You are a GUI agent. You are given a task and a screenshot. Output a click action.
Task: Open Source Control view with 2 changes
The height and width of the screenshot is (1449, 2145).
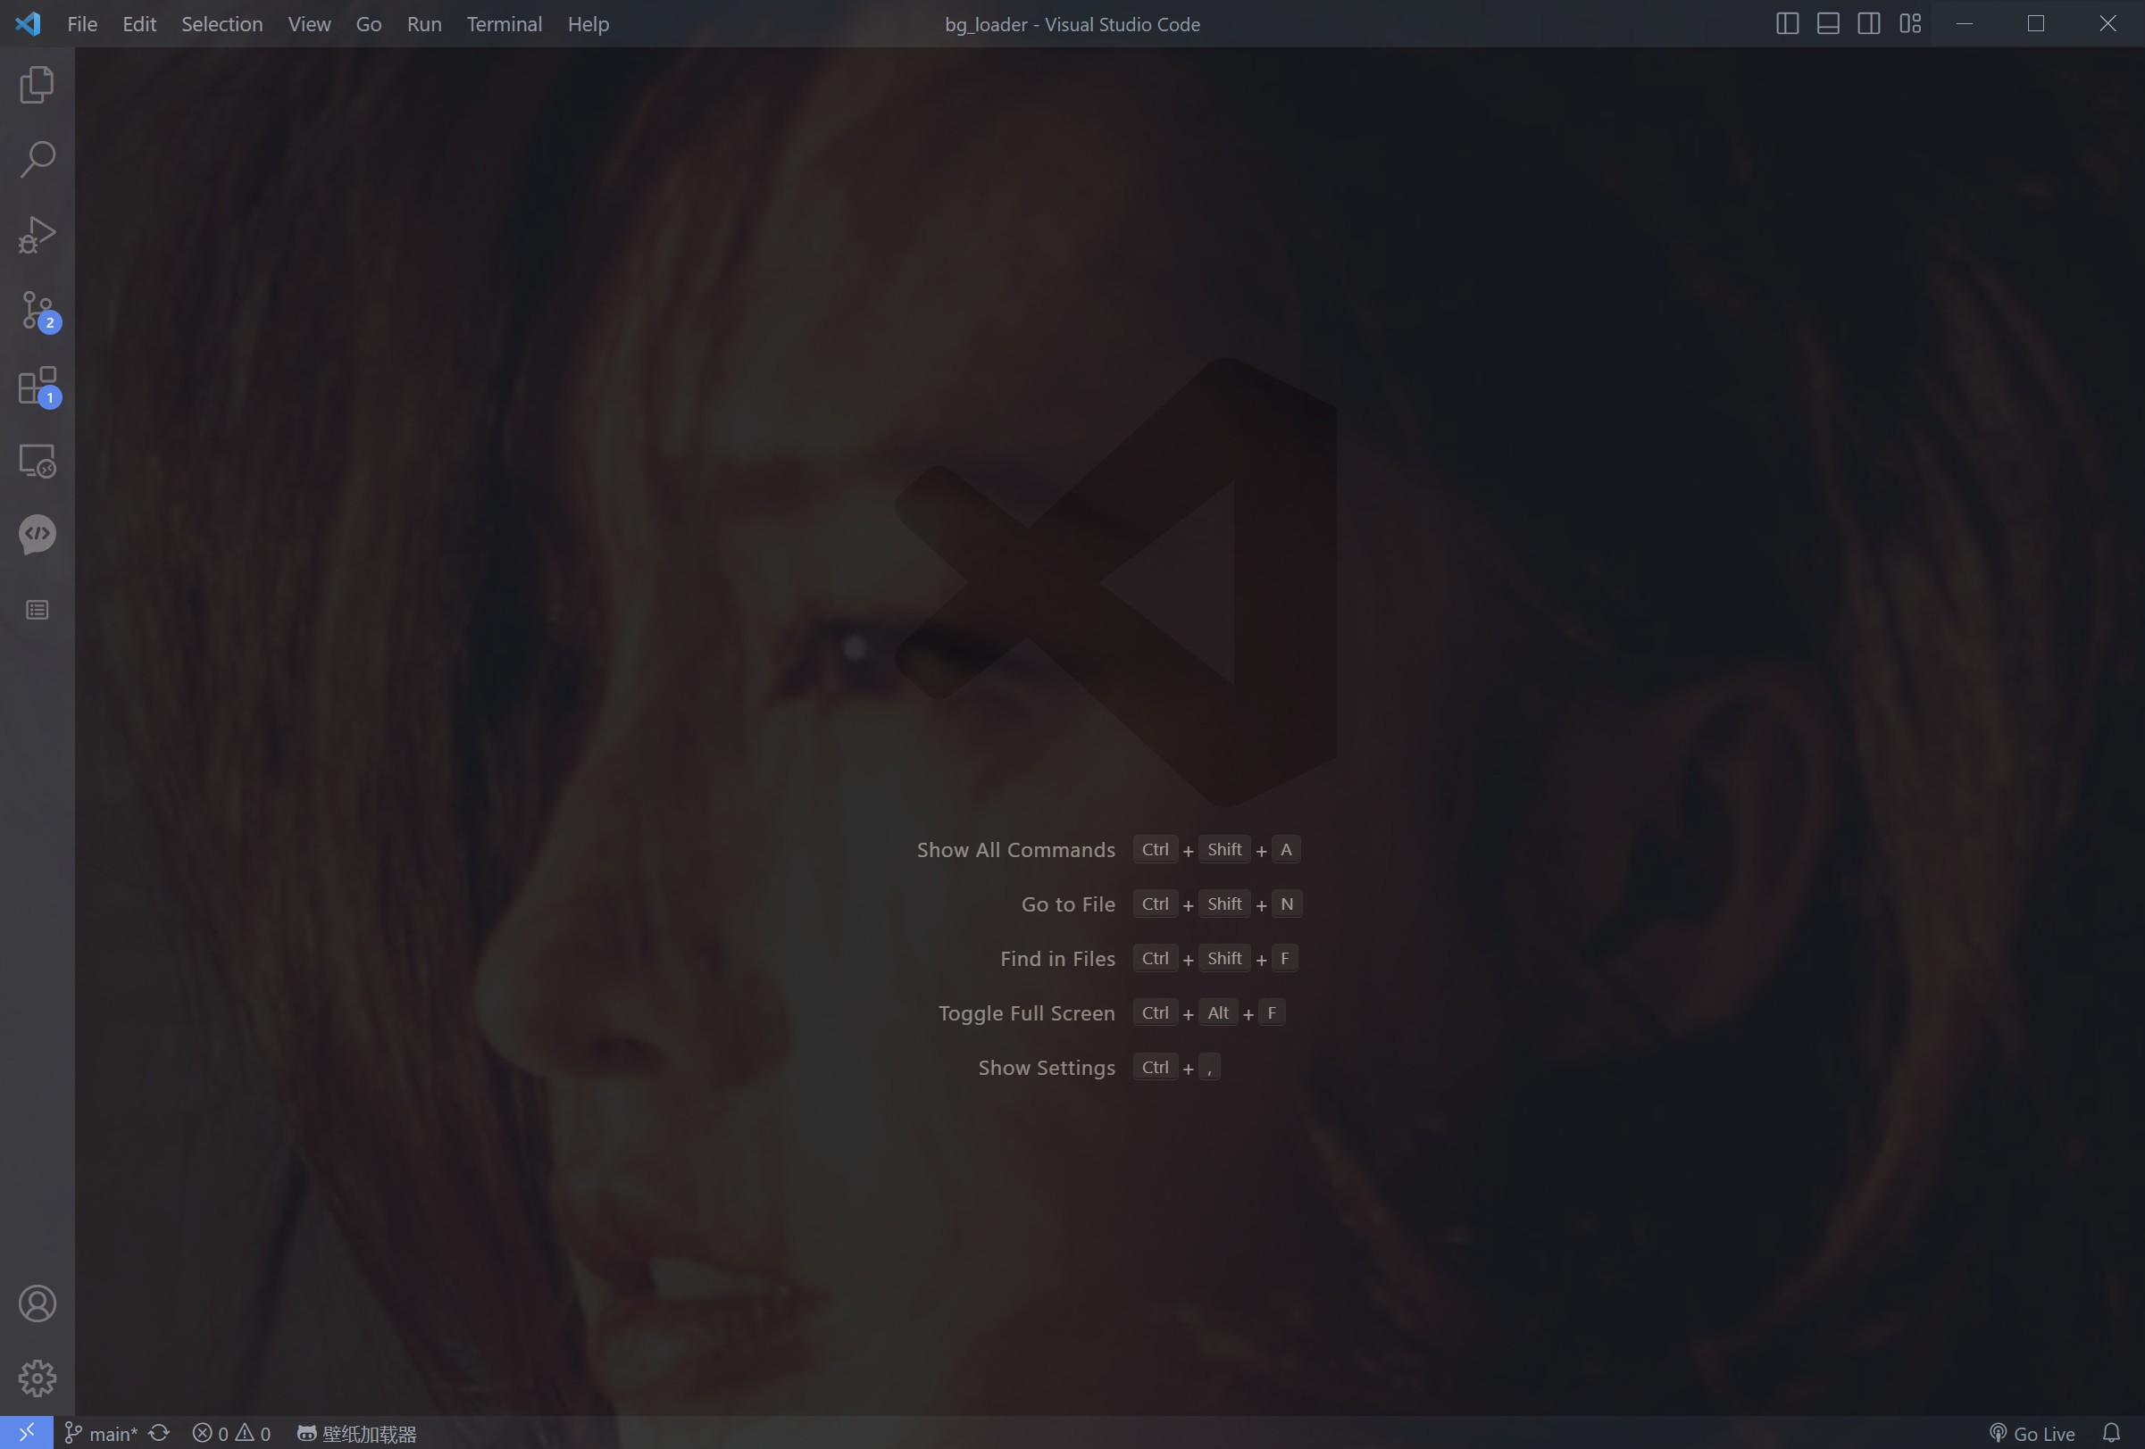[x=37, y=310]
